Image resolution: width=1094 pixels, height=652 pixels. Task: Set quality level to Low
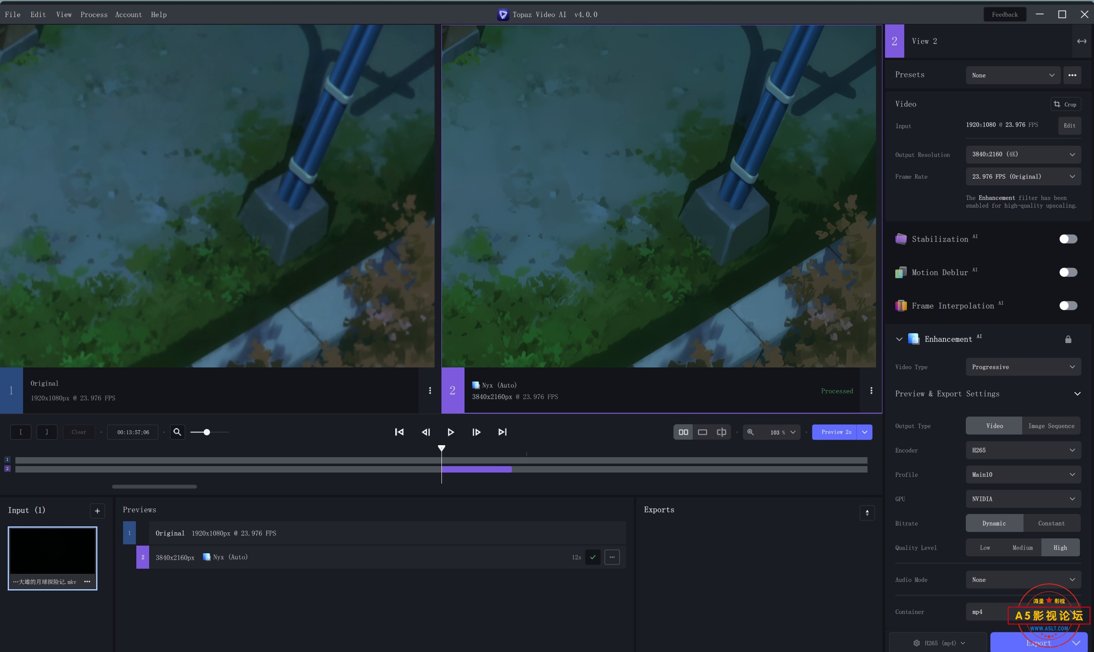[x=985, y=547]
